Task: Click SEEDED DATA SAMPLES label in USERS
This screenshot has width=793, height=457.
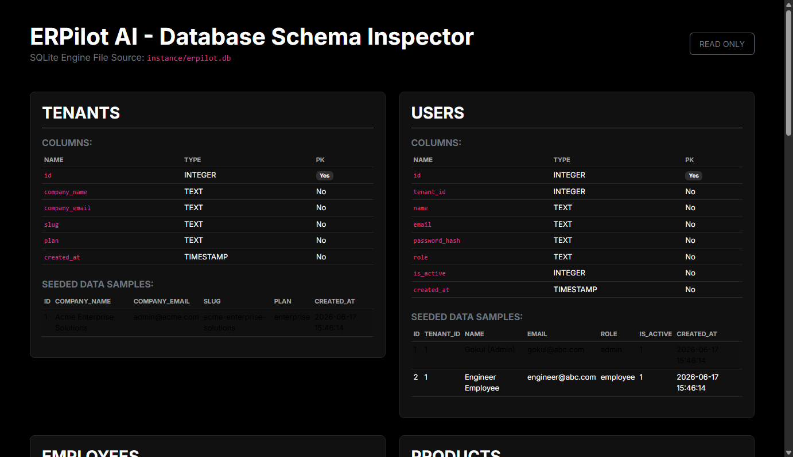Action: (x=467, y=317)
